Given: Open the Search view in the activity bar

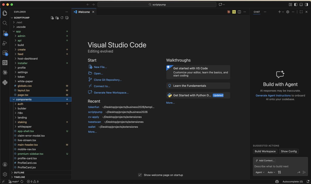Looking at the screenshot, I should 5,23.
